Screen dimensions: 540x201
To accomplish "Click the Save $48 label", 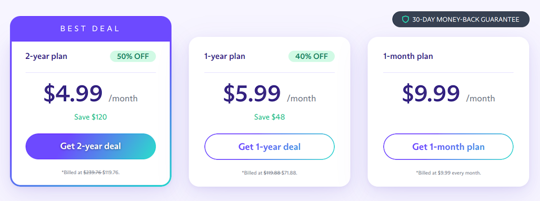I will click(270, 117).
